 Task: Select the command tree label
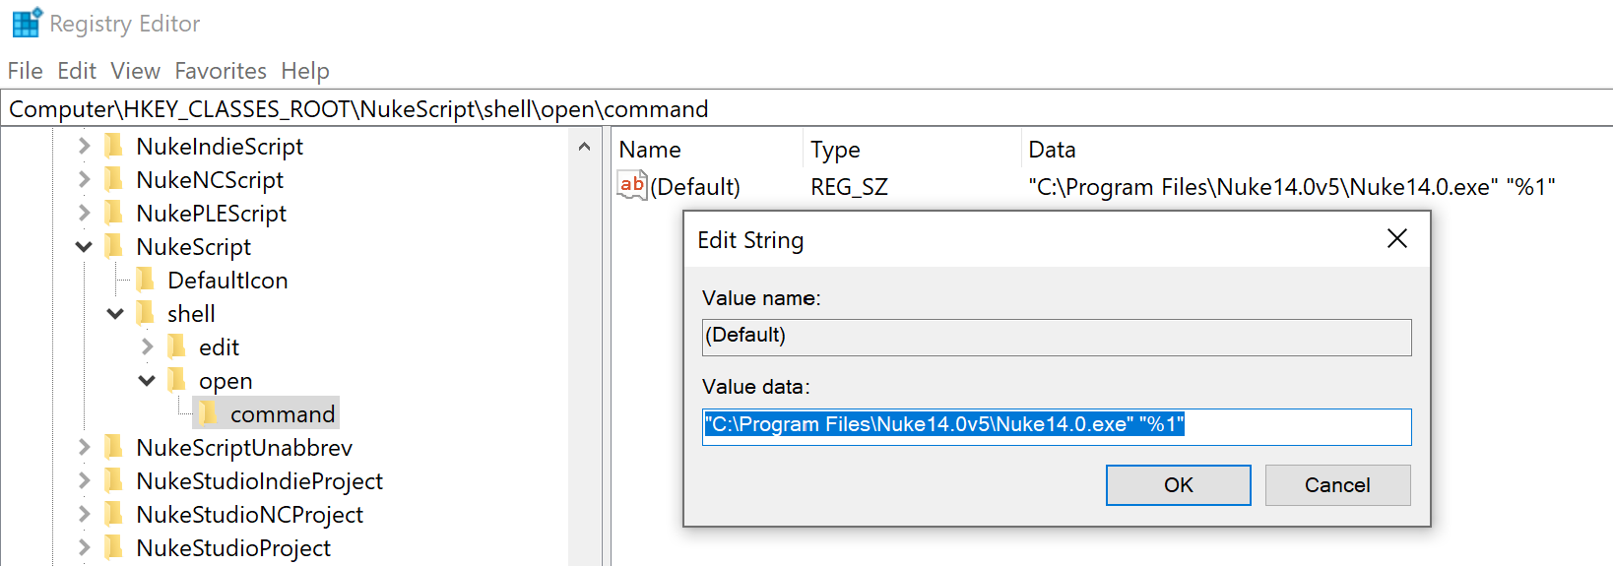(283, 413)
